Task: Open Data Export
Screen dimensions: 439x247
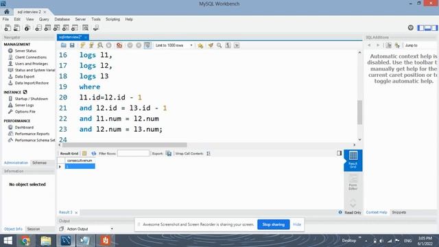Action: [x=25, y=76]
